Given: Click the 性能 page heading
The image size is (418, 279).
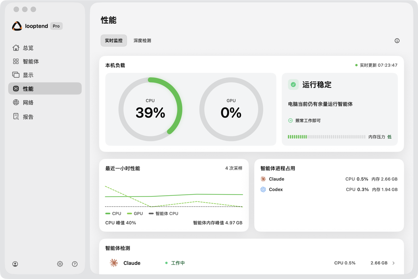Looking at the screenshot, I should (109, 20).
